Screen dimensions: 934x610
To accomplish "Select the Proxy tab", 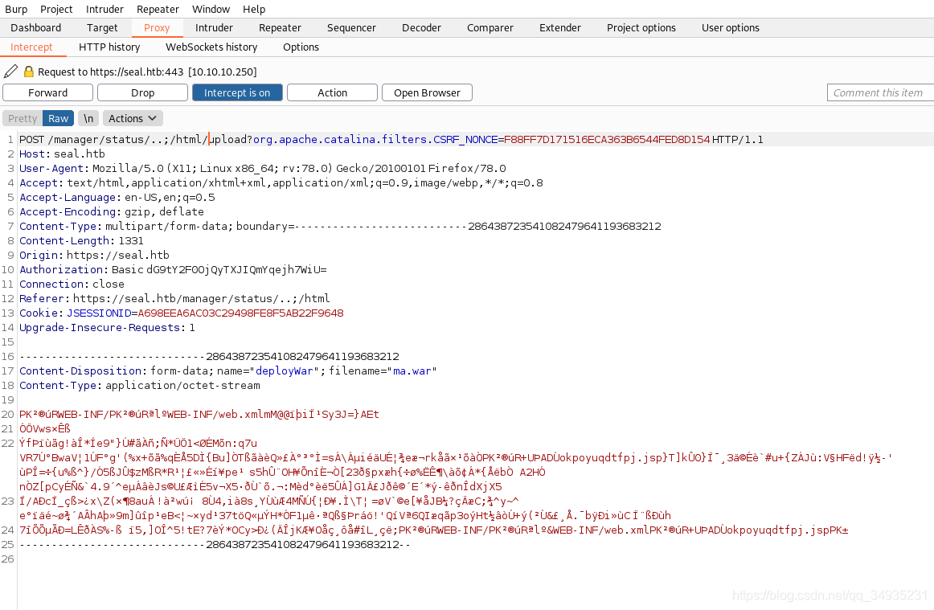I will coord(157,27).
